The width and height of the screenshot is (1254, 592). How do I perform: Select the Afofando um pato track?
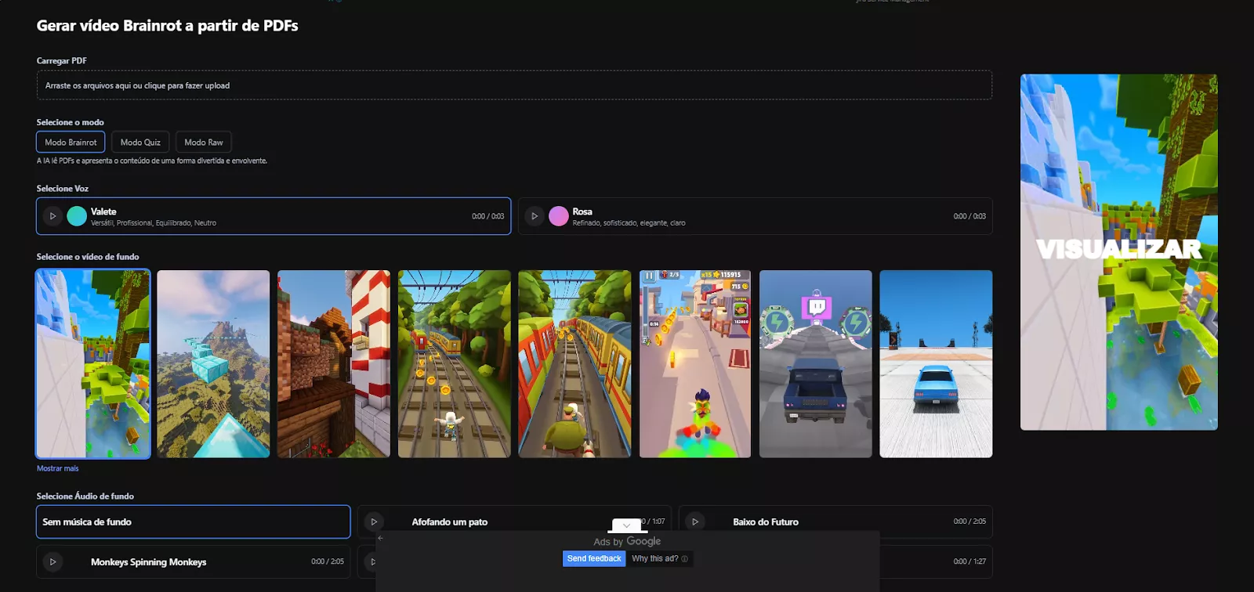514,522
